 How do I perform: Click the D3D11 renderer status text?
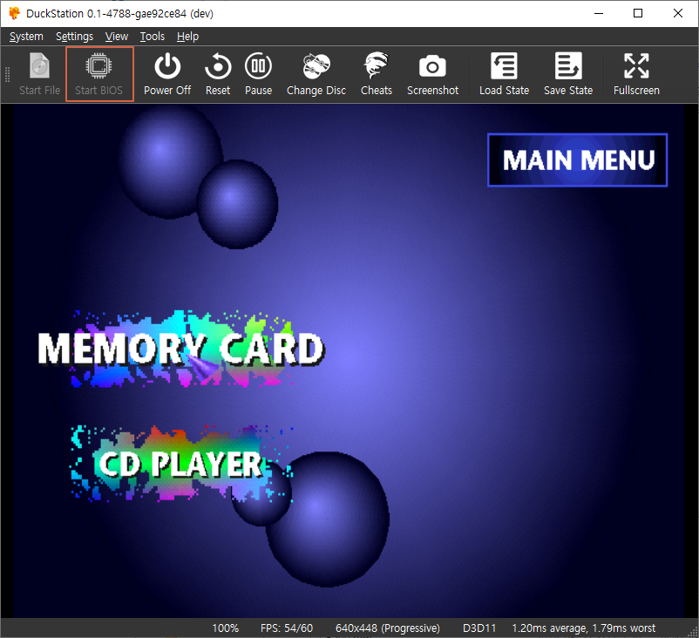pyautogui.click(x=479, y=628)
